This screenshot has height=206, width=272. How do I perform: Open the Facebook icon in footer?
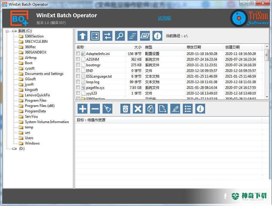click(x=225, y=196)
